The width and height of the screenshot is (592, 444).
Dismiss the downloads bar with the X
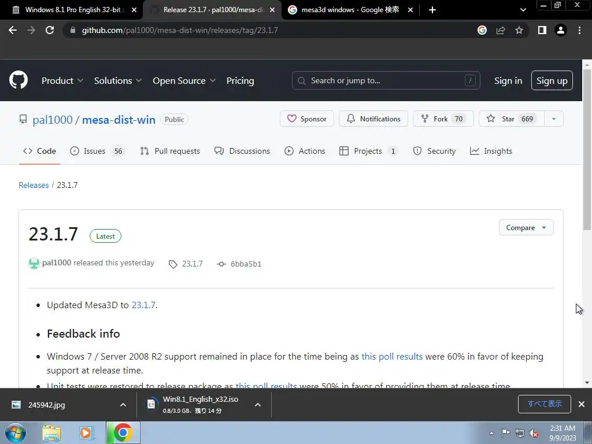[582, 404]
